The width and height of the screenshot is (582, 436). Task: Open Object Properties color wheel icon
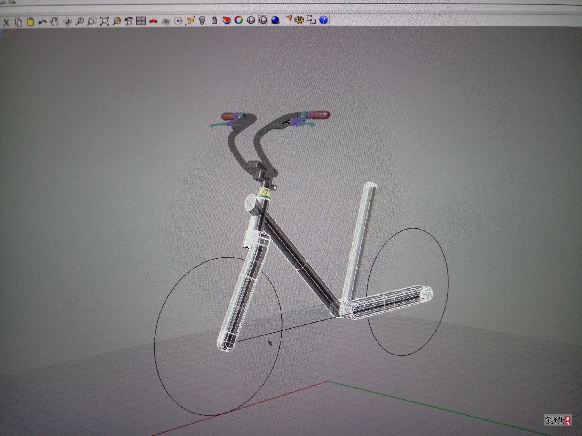click(239, 20)
